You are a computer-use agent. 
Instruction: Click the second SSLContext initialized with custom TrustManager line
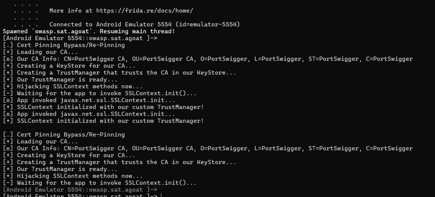click(x=110, y=121)
